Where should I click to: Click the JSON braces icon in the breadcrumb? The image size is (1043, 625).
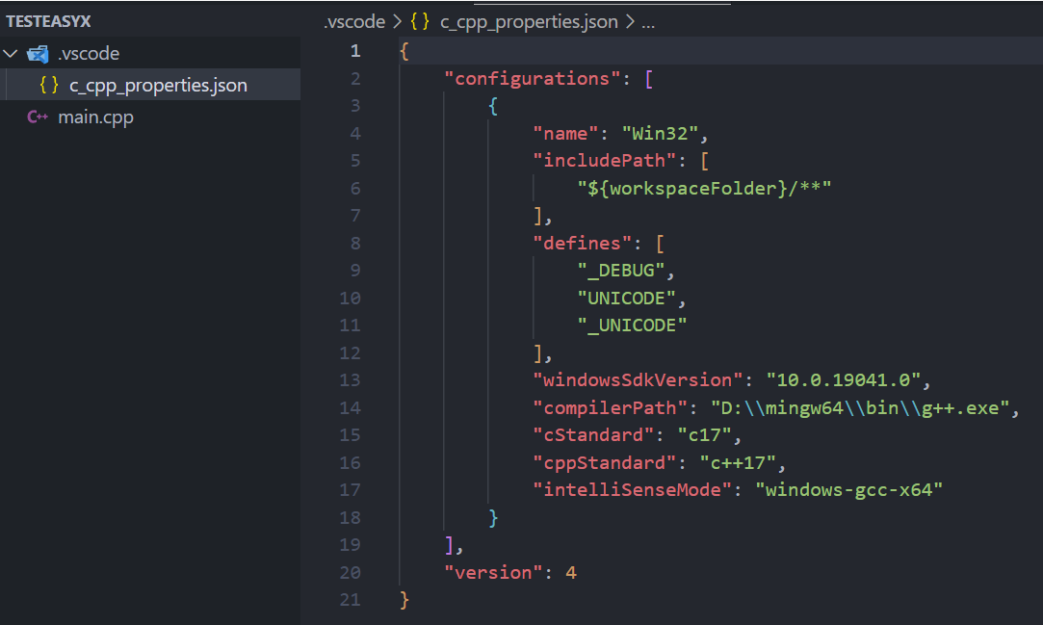pos(420,21)
